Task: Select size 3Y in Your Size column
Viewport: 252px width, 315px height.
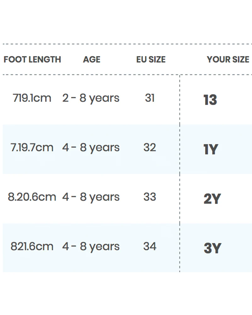Action: (x=212, y=248)
